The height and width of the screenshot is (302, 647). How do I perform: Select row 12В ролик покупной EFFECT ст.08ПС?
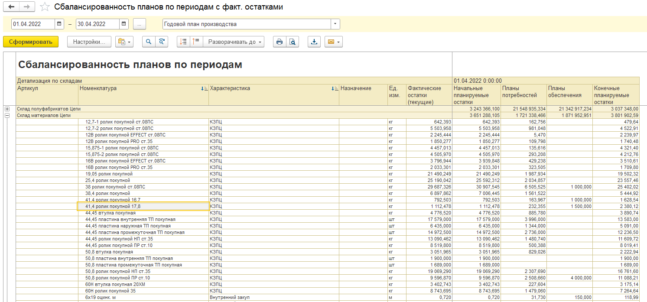(x=125, y=135)
